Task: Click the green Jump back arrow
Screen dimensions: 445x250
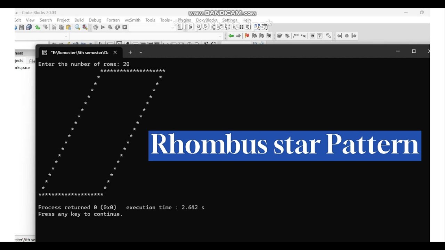Action: [231, 36]
